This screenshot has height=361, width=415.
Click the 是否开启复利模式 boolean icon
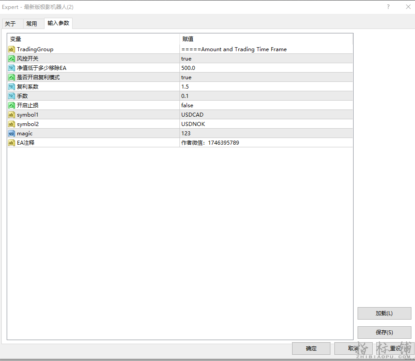point(12,77)
